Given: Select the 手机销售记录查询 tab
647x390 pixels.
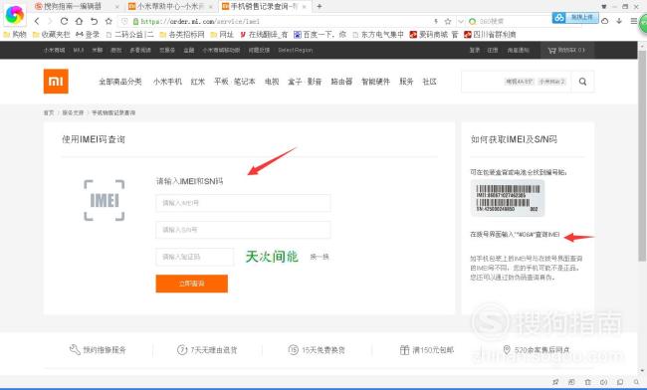Looking at the screenshot, I should (264, 7).
